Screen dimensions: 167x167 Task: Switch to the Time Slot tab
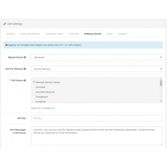point(73,34)
